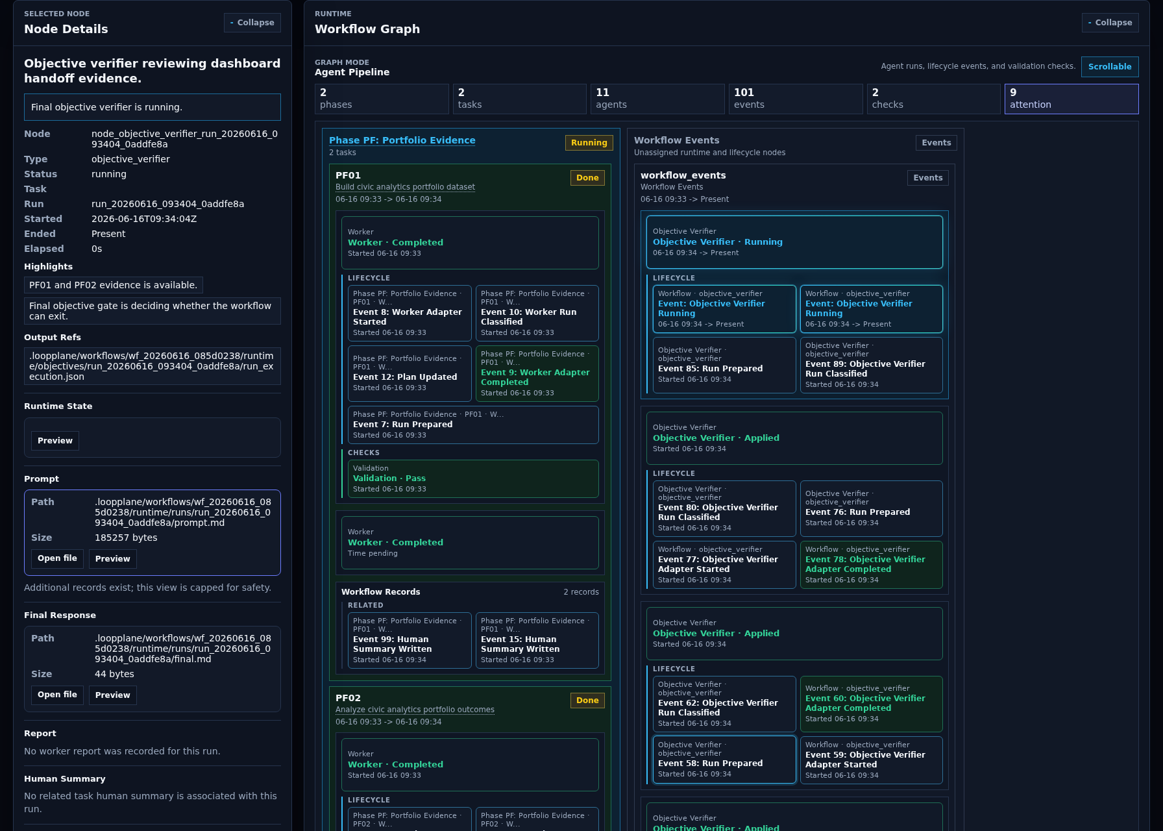Image resolution: width=1163 pixels, height=831 pixels.
Task: Select the 2 checks stat tile
Action: (933, 99)
